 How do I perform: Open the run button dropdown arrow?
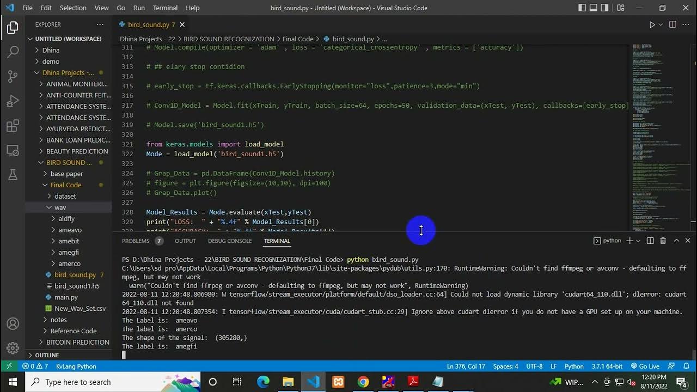coord(661,24)
